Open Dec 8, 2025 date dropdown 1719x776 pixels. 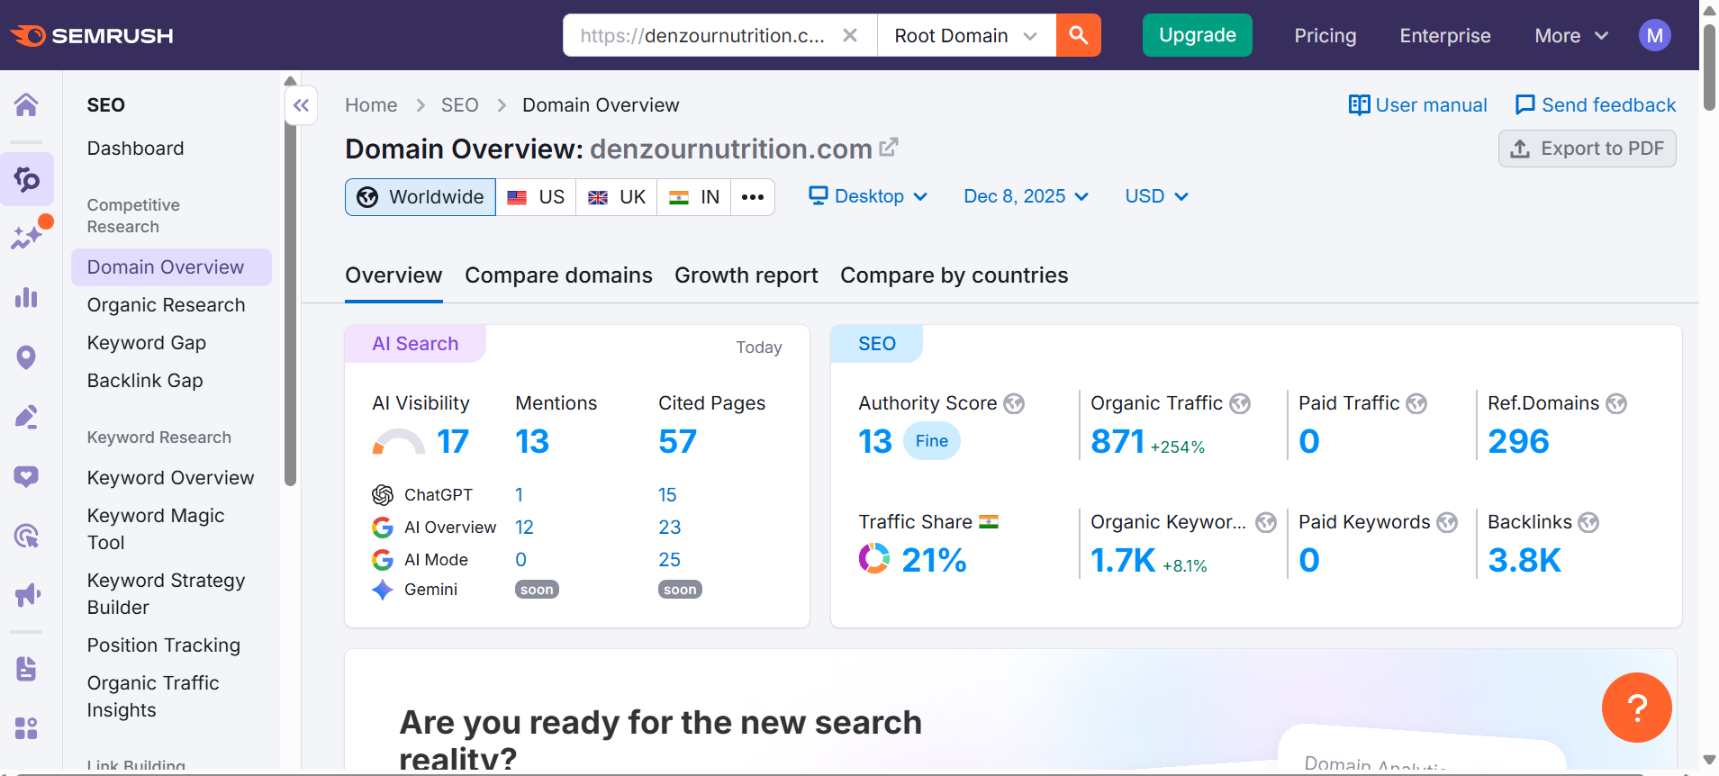(x=1026, y=196)
